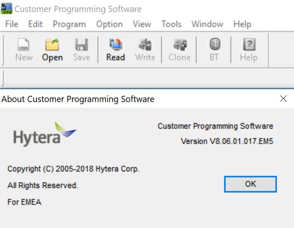The width and height of the screenshot is (294, 228).
Task: Open the Tools menu
Action: click(x=171, y=24)
